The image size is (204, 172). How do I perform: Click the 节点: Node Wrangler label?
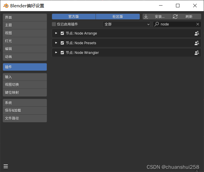click(82, 53)
